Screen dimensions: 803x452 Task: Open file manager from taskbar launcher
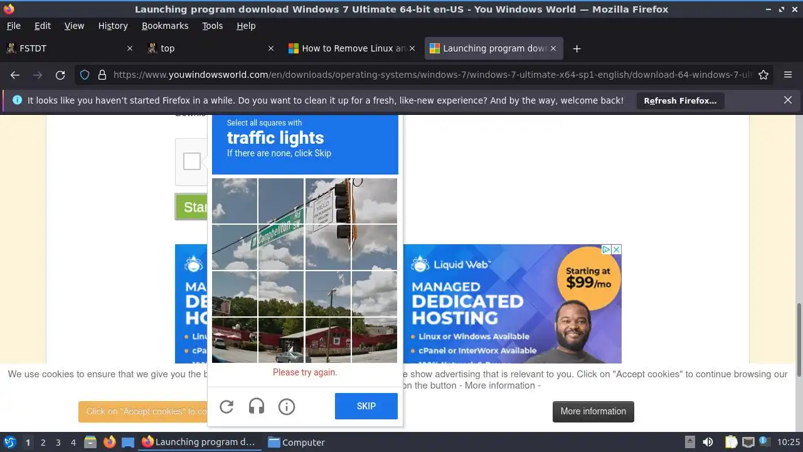coord(90,442)
